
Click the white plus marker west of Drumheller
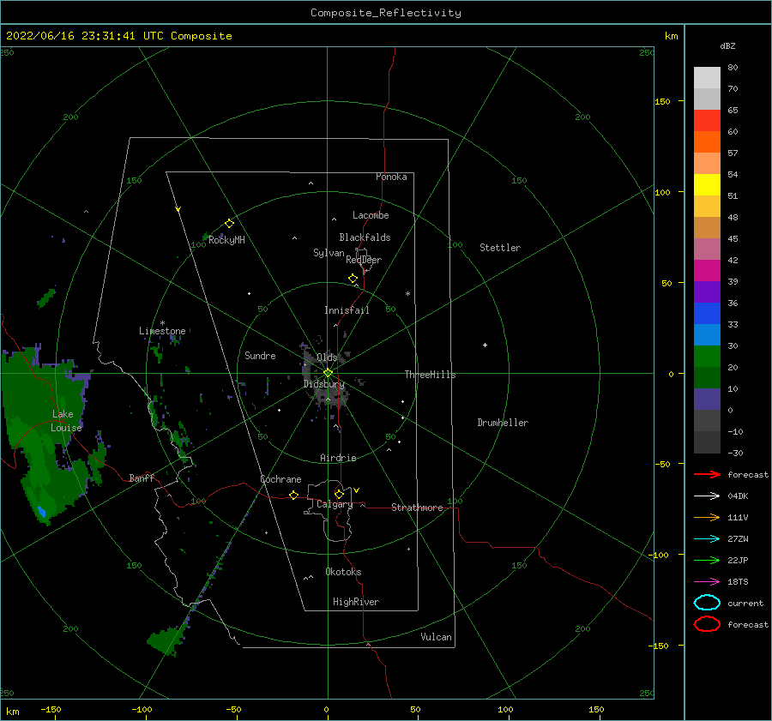(485, 345)
